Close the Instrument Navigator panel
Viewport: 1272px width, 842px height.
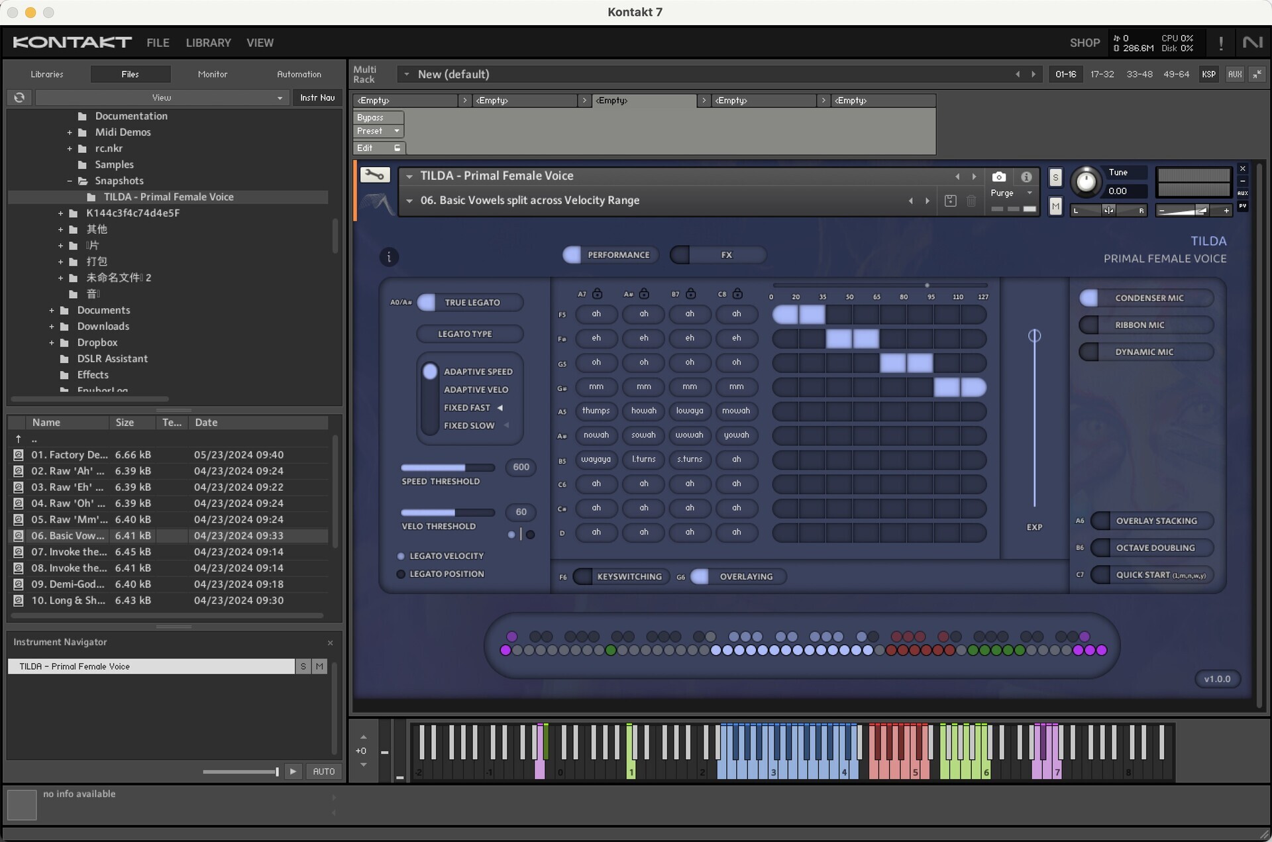(330, 643)
